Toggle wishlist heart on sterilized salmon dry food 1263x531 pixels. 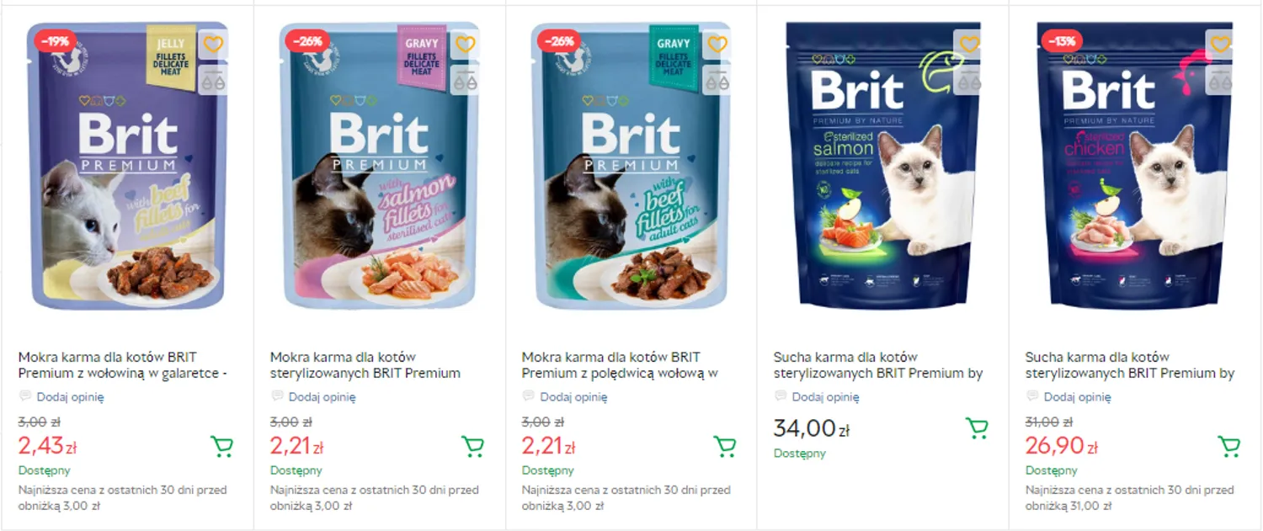tap(969, 44)
